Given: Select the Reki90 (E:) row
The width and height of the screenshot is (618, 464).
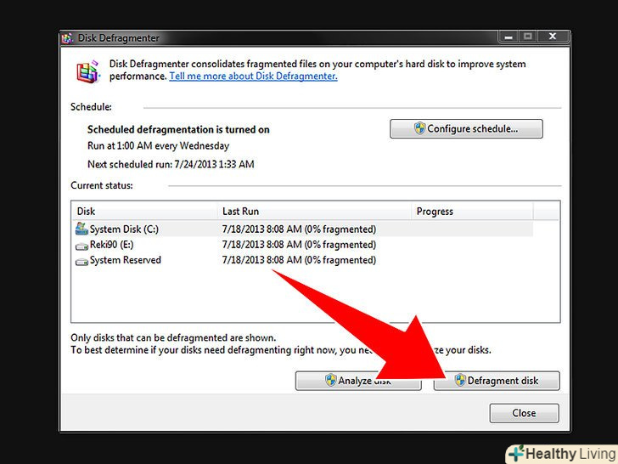Looking at the screenshot, I should pos(303,245).
